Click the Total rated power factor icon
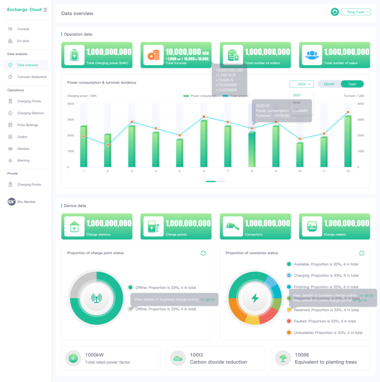The image size is (380, 382). coord(73,358)
